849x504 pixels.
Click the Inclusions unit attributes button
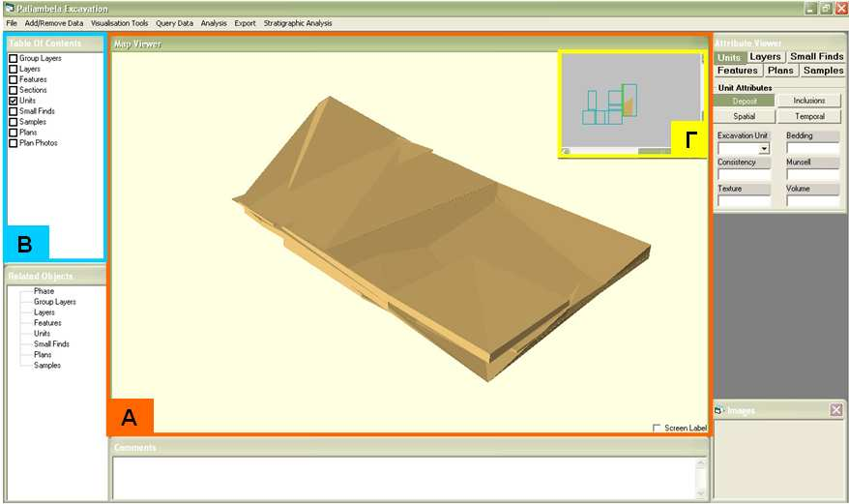click(x=809, y=101)
